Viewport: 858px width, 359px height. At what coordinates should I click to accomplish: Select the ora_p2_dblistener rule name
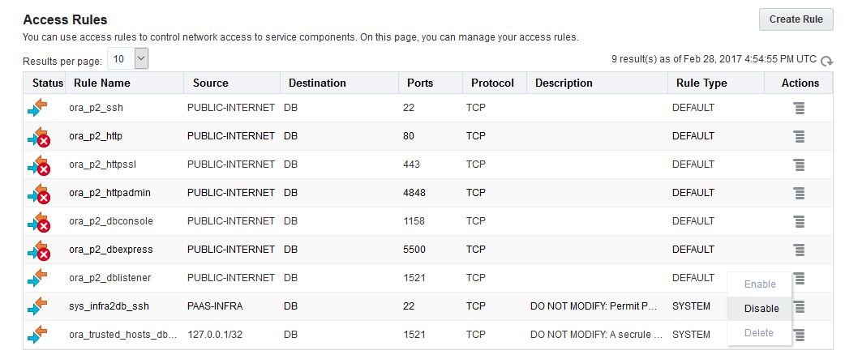pos(109,278)
